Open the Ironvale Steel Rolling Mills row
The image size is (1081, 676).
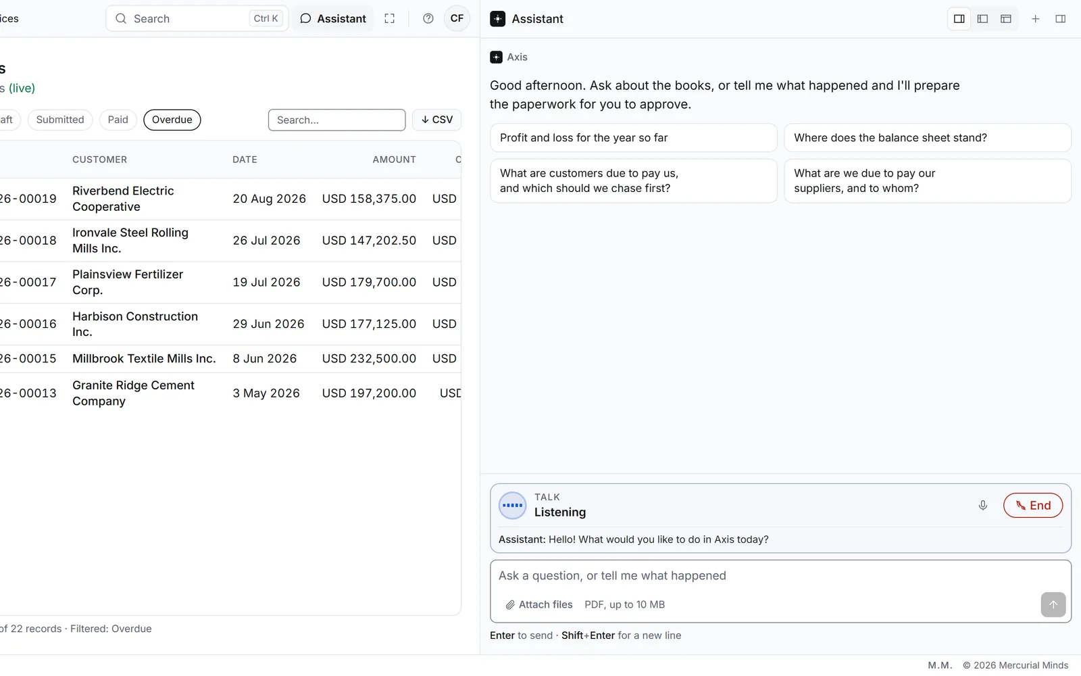coord(230,241)
